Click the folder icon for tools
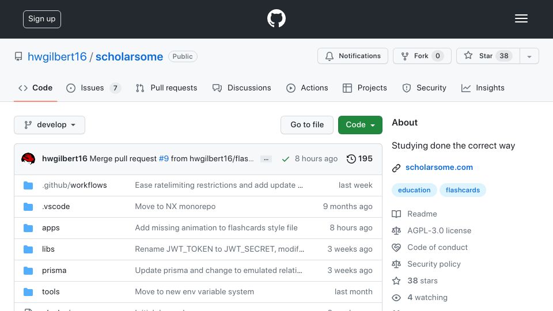This screenshot has height=311, width=553. [28, 292]
